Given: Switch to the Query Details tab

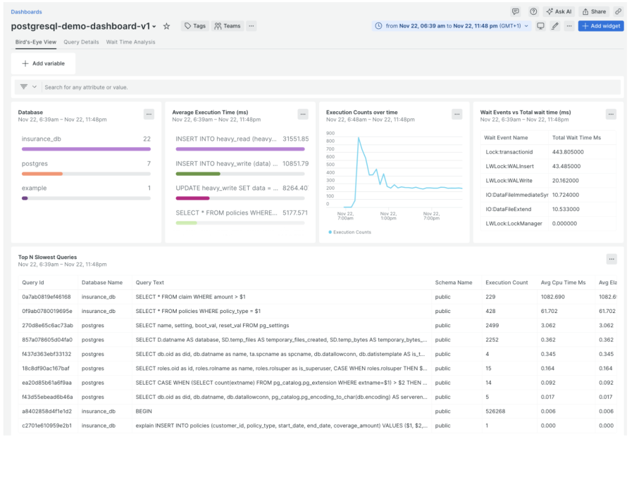Looking at the screenshot, I should click(x=81, y=42).
